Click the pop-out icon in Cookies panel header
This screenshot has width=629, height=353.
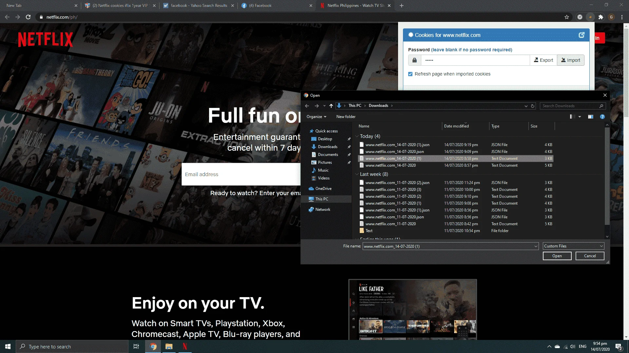581,35
